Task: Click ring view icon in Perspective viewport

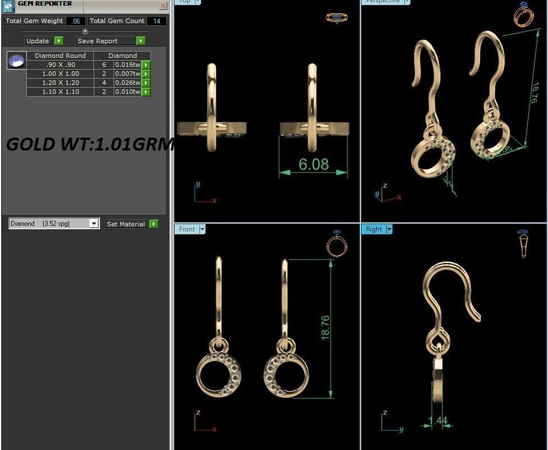Action: coord(524,14)
